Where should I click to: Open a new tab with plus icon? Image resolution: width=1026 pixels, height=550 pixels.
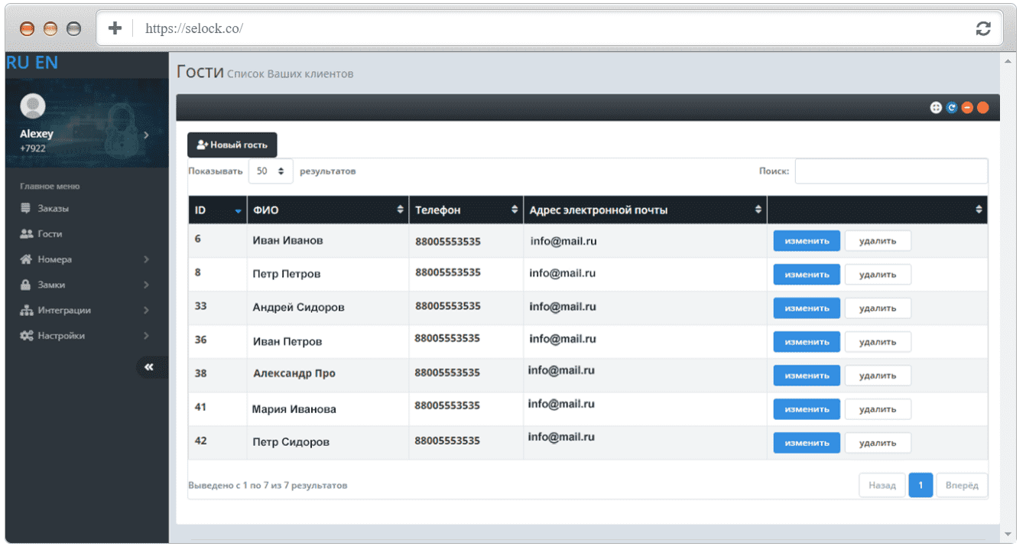pos(115,29)
